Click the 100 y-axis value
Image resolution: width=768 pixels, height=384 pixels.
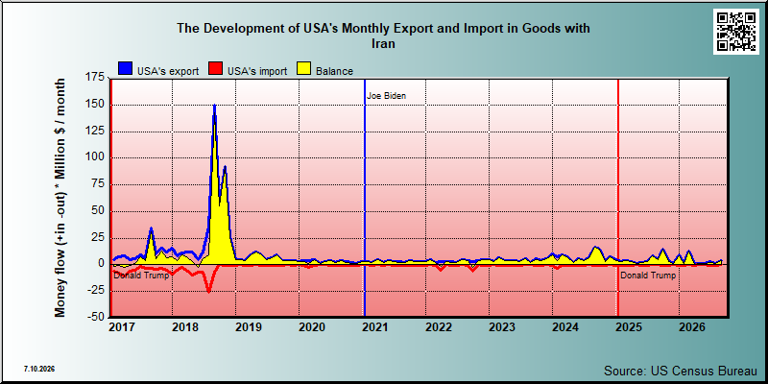coord(96,157)
